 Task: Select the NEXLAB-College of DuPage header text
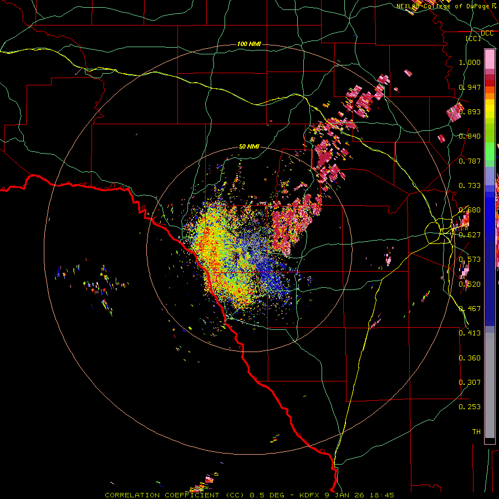click(443, 6)
